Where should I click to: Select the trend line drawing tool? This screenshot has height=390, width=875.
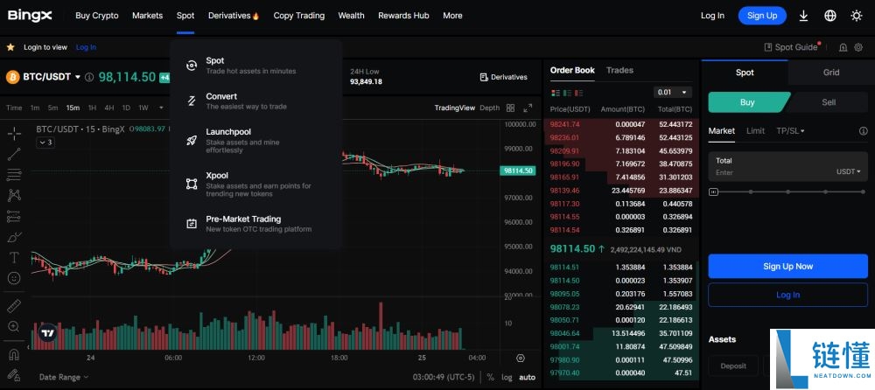(x=15, y=155)
